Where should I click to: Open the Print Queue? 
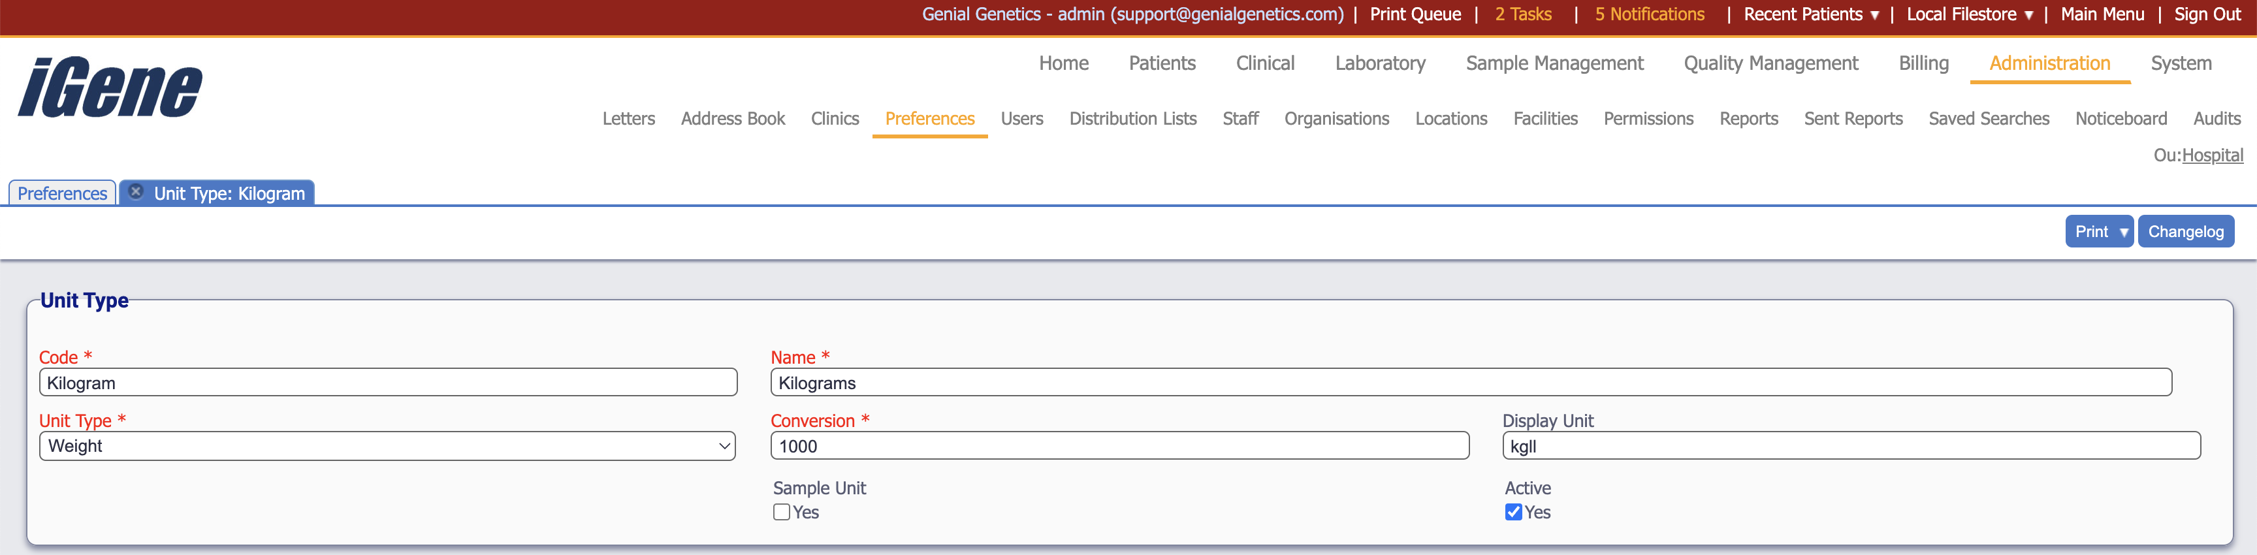tap(1415, 14)
